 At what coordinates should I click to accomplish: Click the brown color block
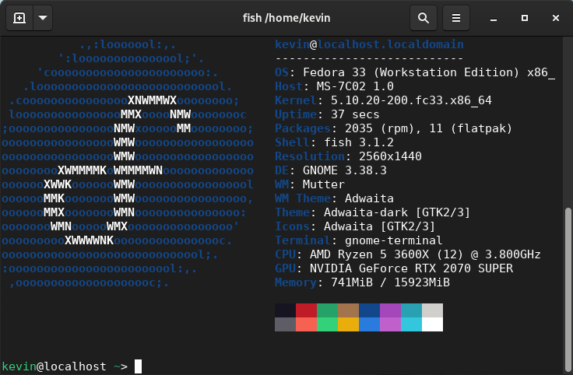(348, 310)
